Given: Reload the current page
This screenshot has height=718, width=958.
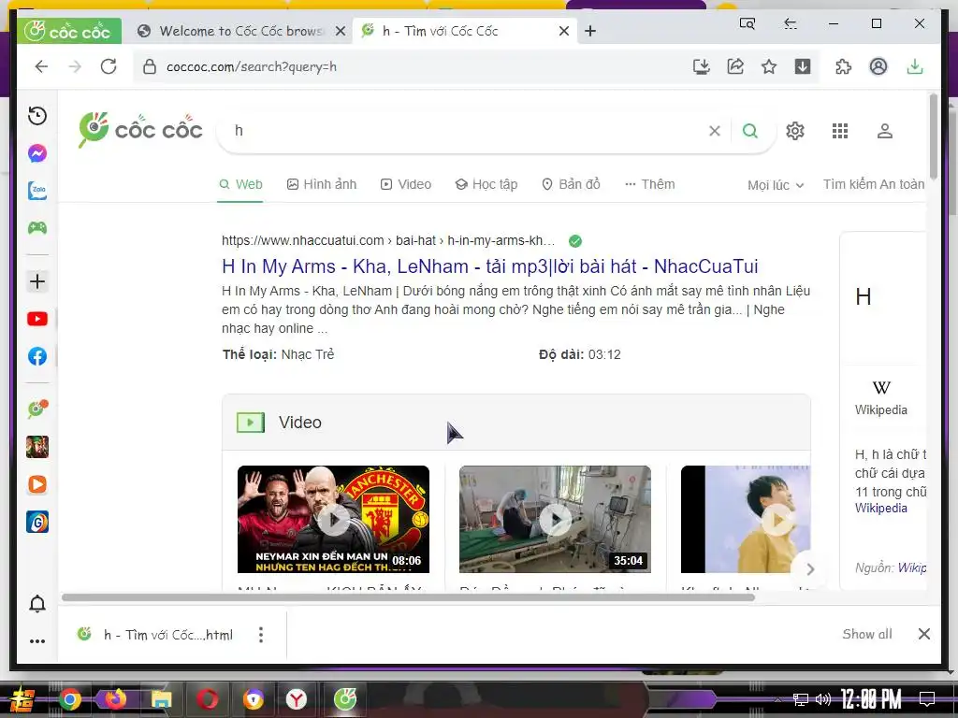Looking at the screenshot, I should (x=109, y=66).
